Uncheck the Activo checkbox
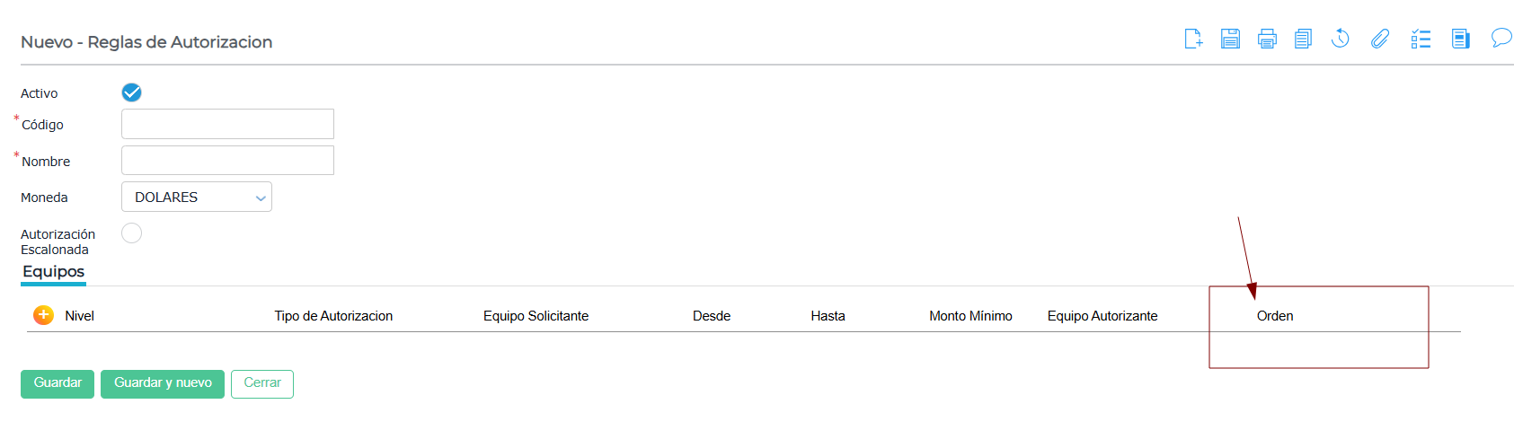The width and height of the screenshot is (1514, 448). coord(131,92)
